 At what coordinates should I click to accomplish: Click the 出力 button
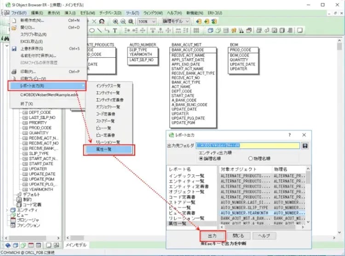(212, 235)
